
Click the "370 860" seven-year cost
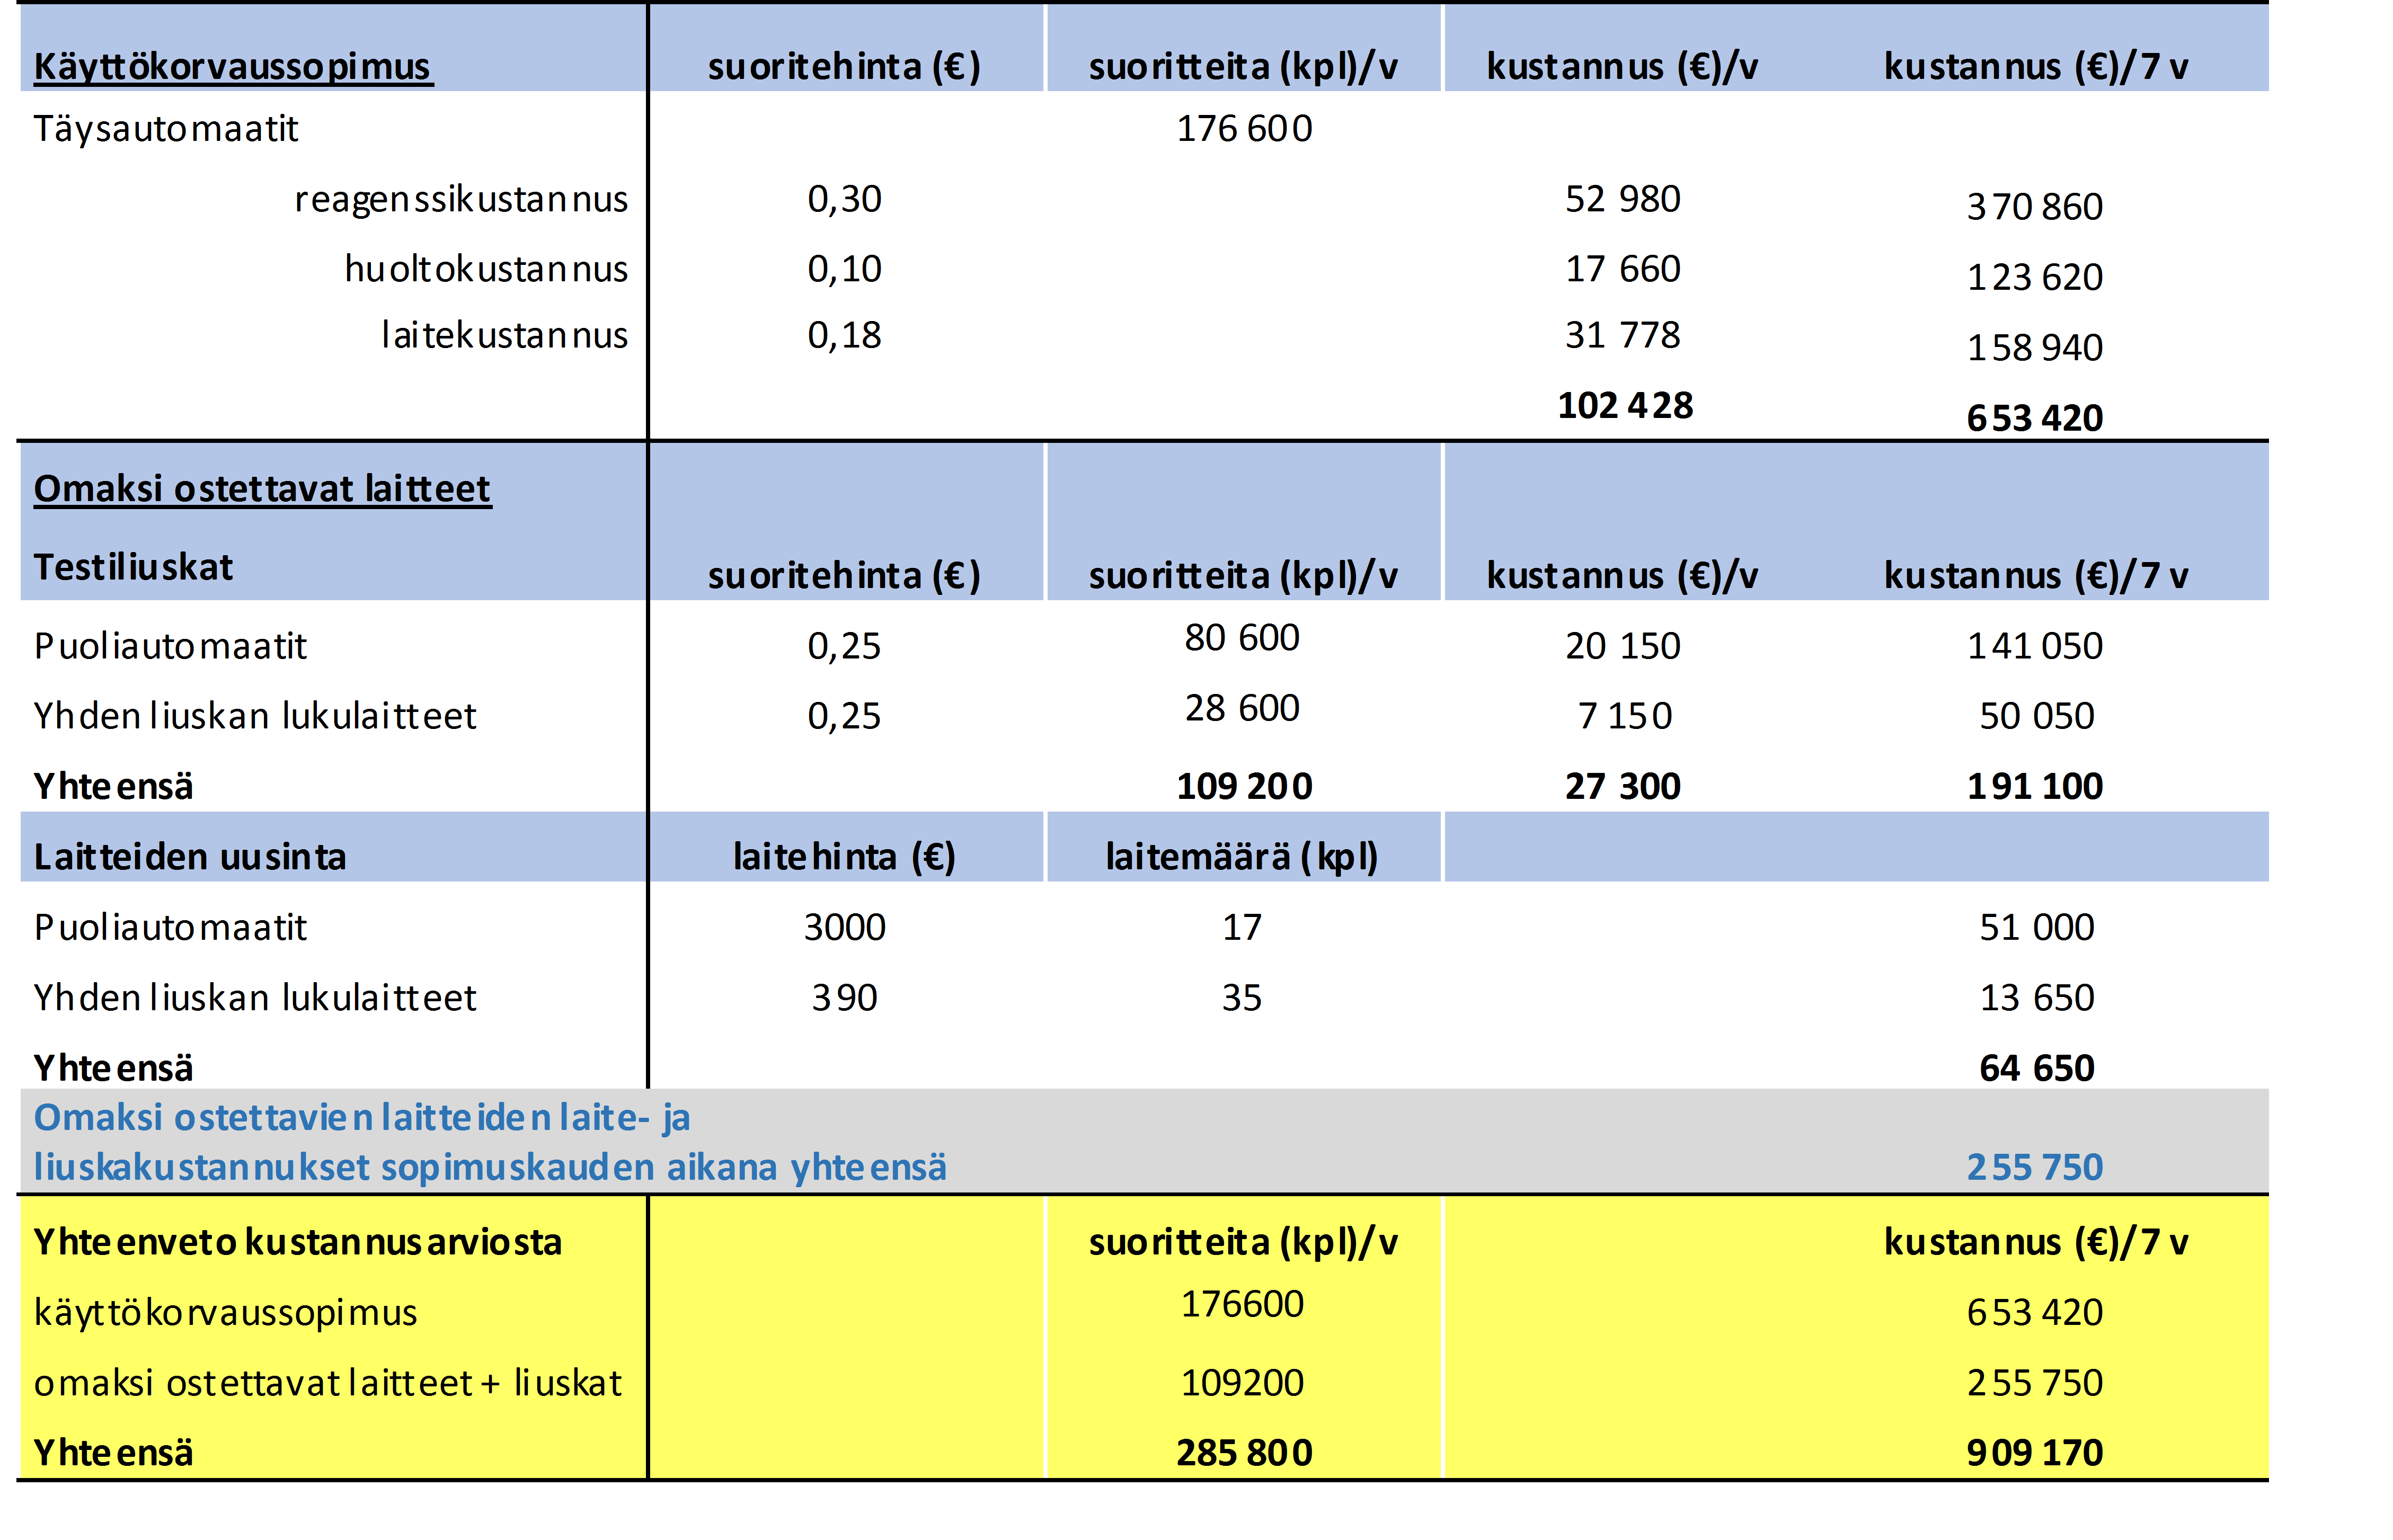pyautogui.click(x=2034, y=207)
